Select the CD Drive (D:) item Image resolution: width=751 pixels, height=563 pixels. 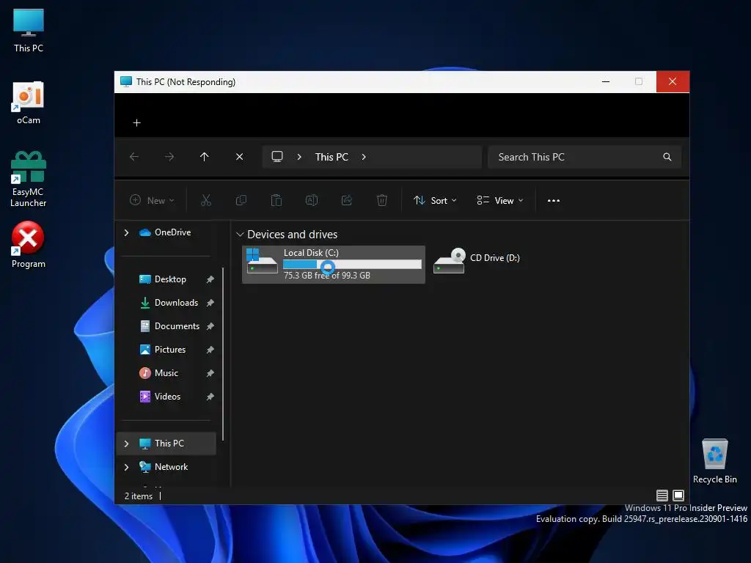pyautogui.click(x=477, y=261)
